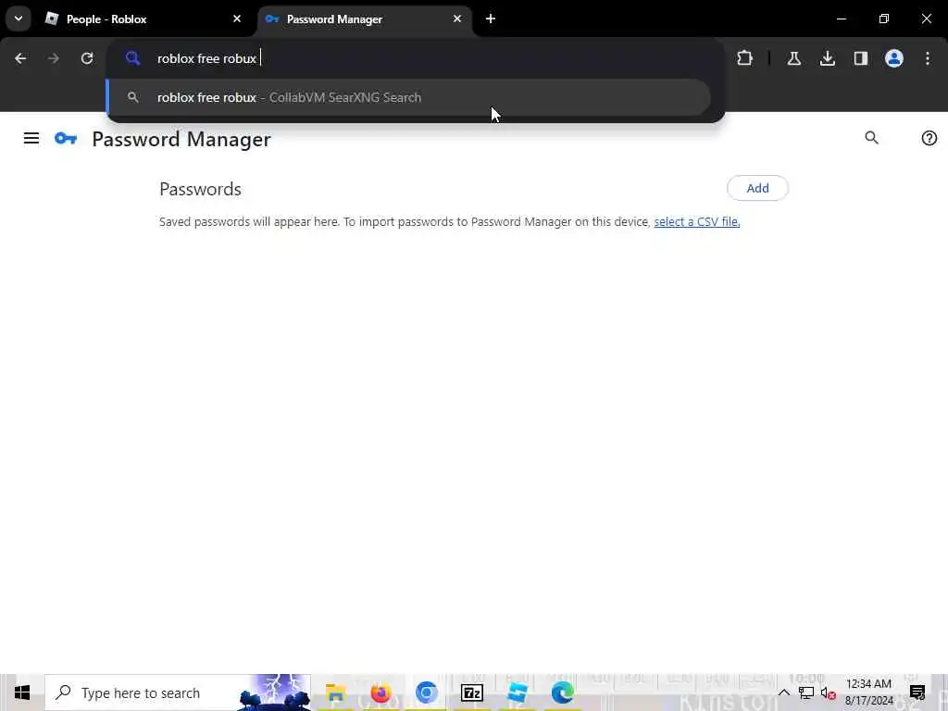Open Password Manager help
Image resolution: width=948 pixels, height=711 pixels.
(x=929, y=138)
